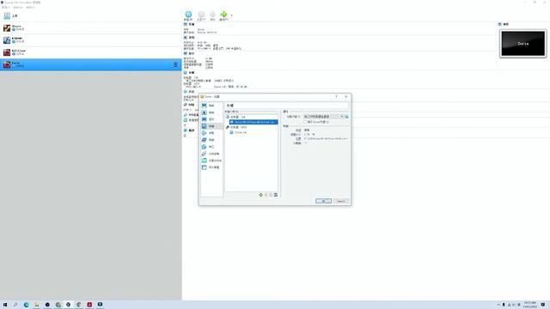Click the Storage section header in details

[x=189, y=72]
